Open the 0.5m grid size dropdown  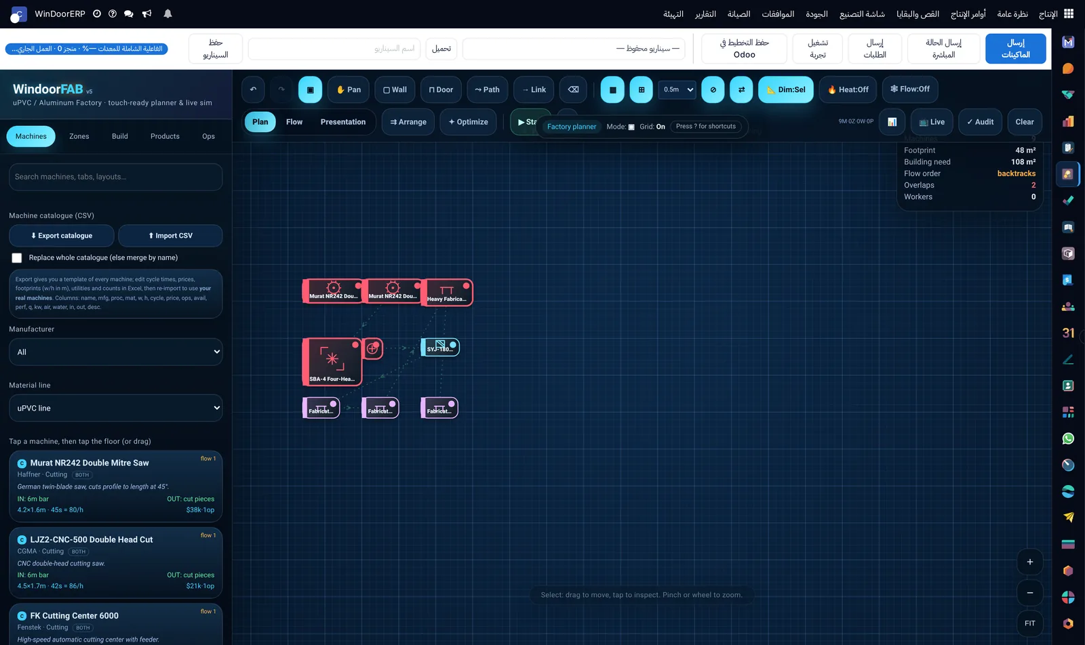click(677, 89)
